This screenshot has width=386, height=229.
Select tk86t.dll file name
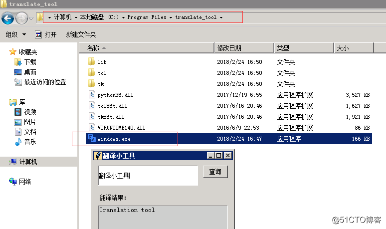[111, 117]
